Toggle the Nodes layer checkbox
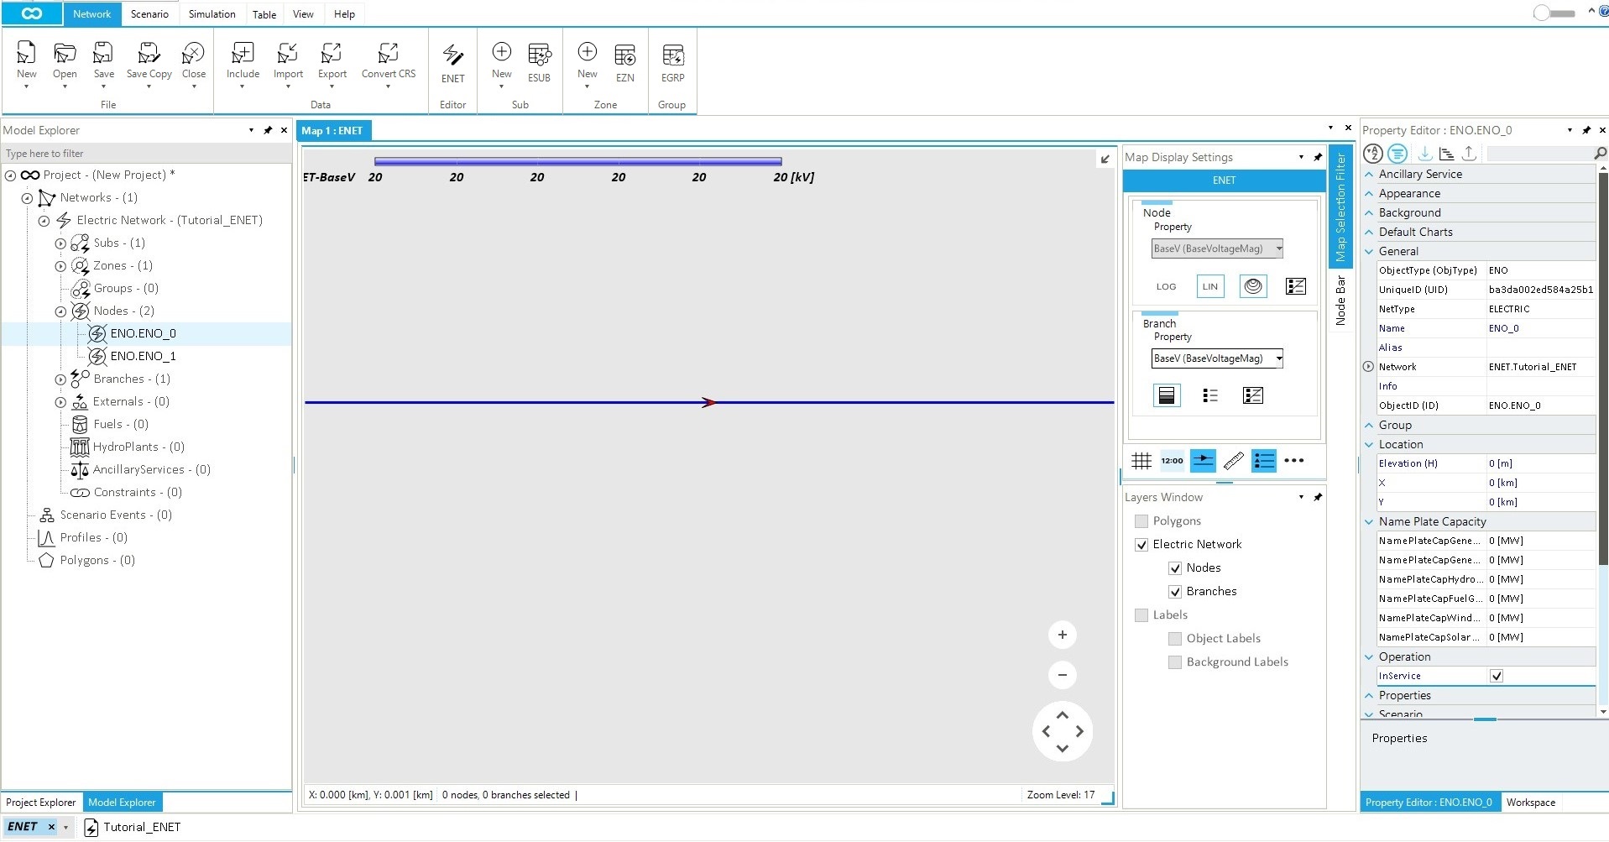 click(x=1174, y=568)
